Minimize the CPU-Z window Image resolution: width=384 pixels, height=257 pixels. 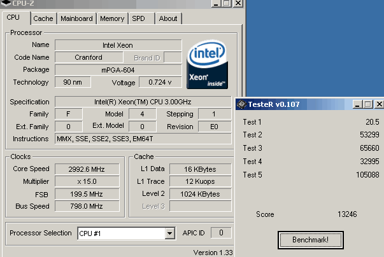point(216,3)
